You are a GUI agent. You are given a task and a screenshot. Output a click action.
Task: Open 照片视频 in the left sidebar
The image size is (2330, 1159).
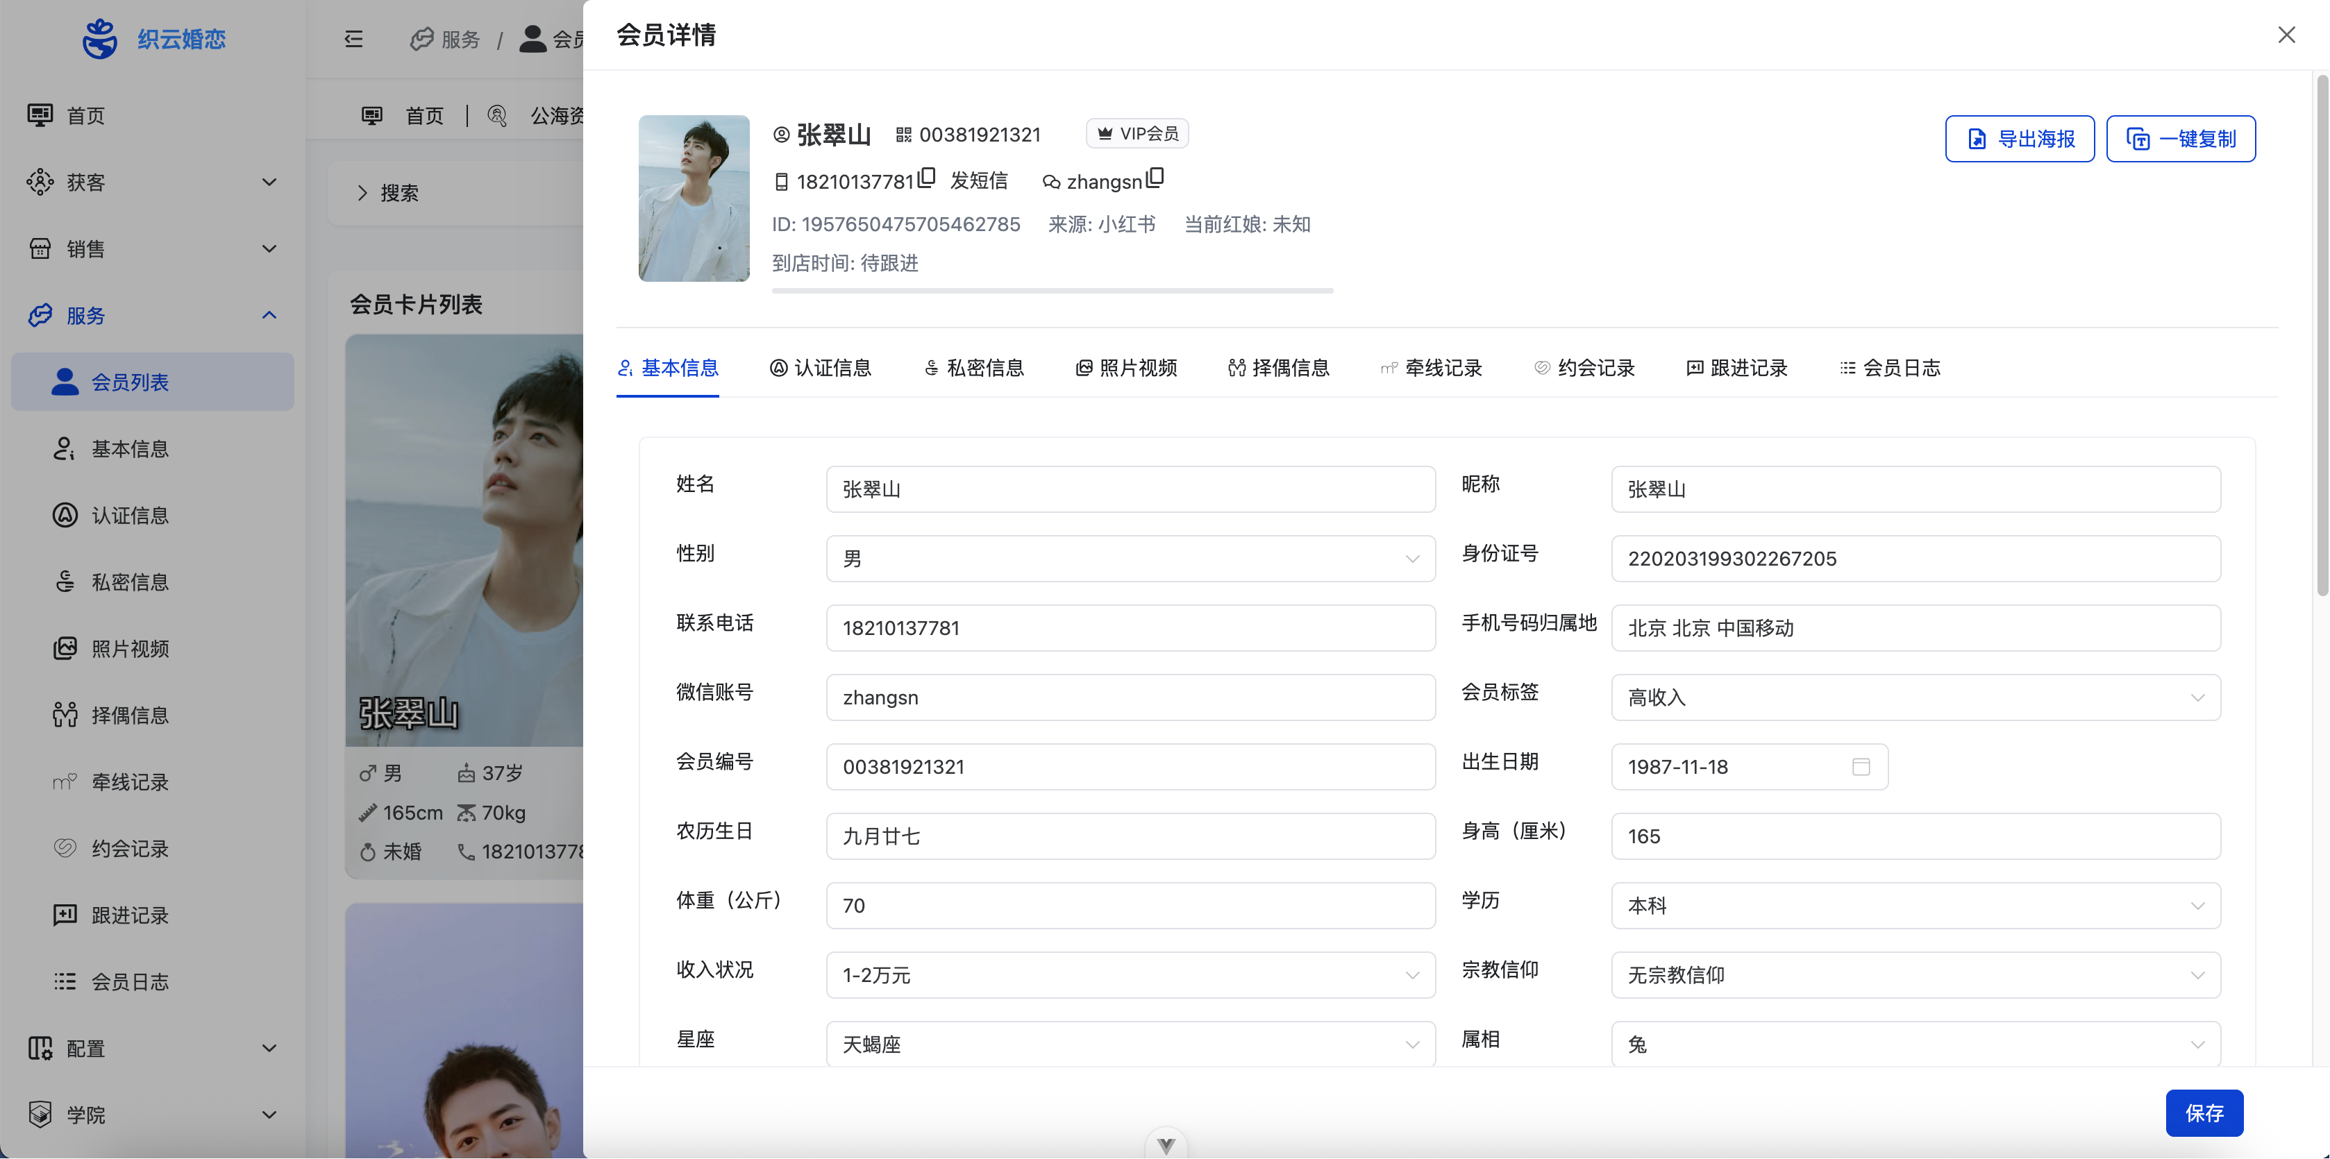129,649
